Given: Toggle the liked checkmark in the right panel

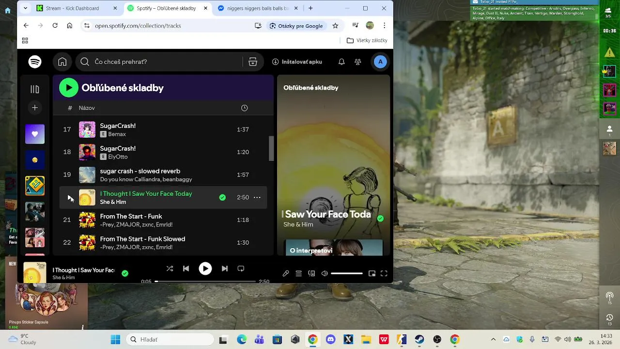Looking at the screenshot, I should [380, 219].
